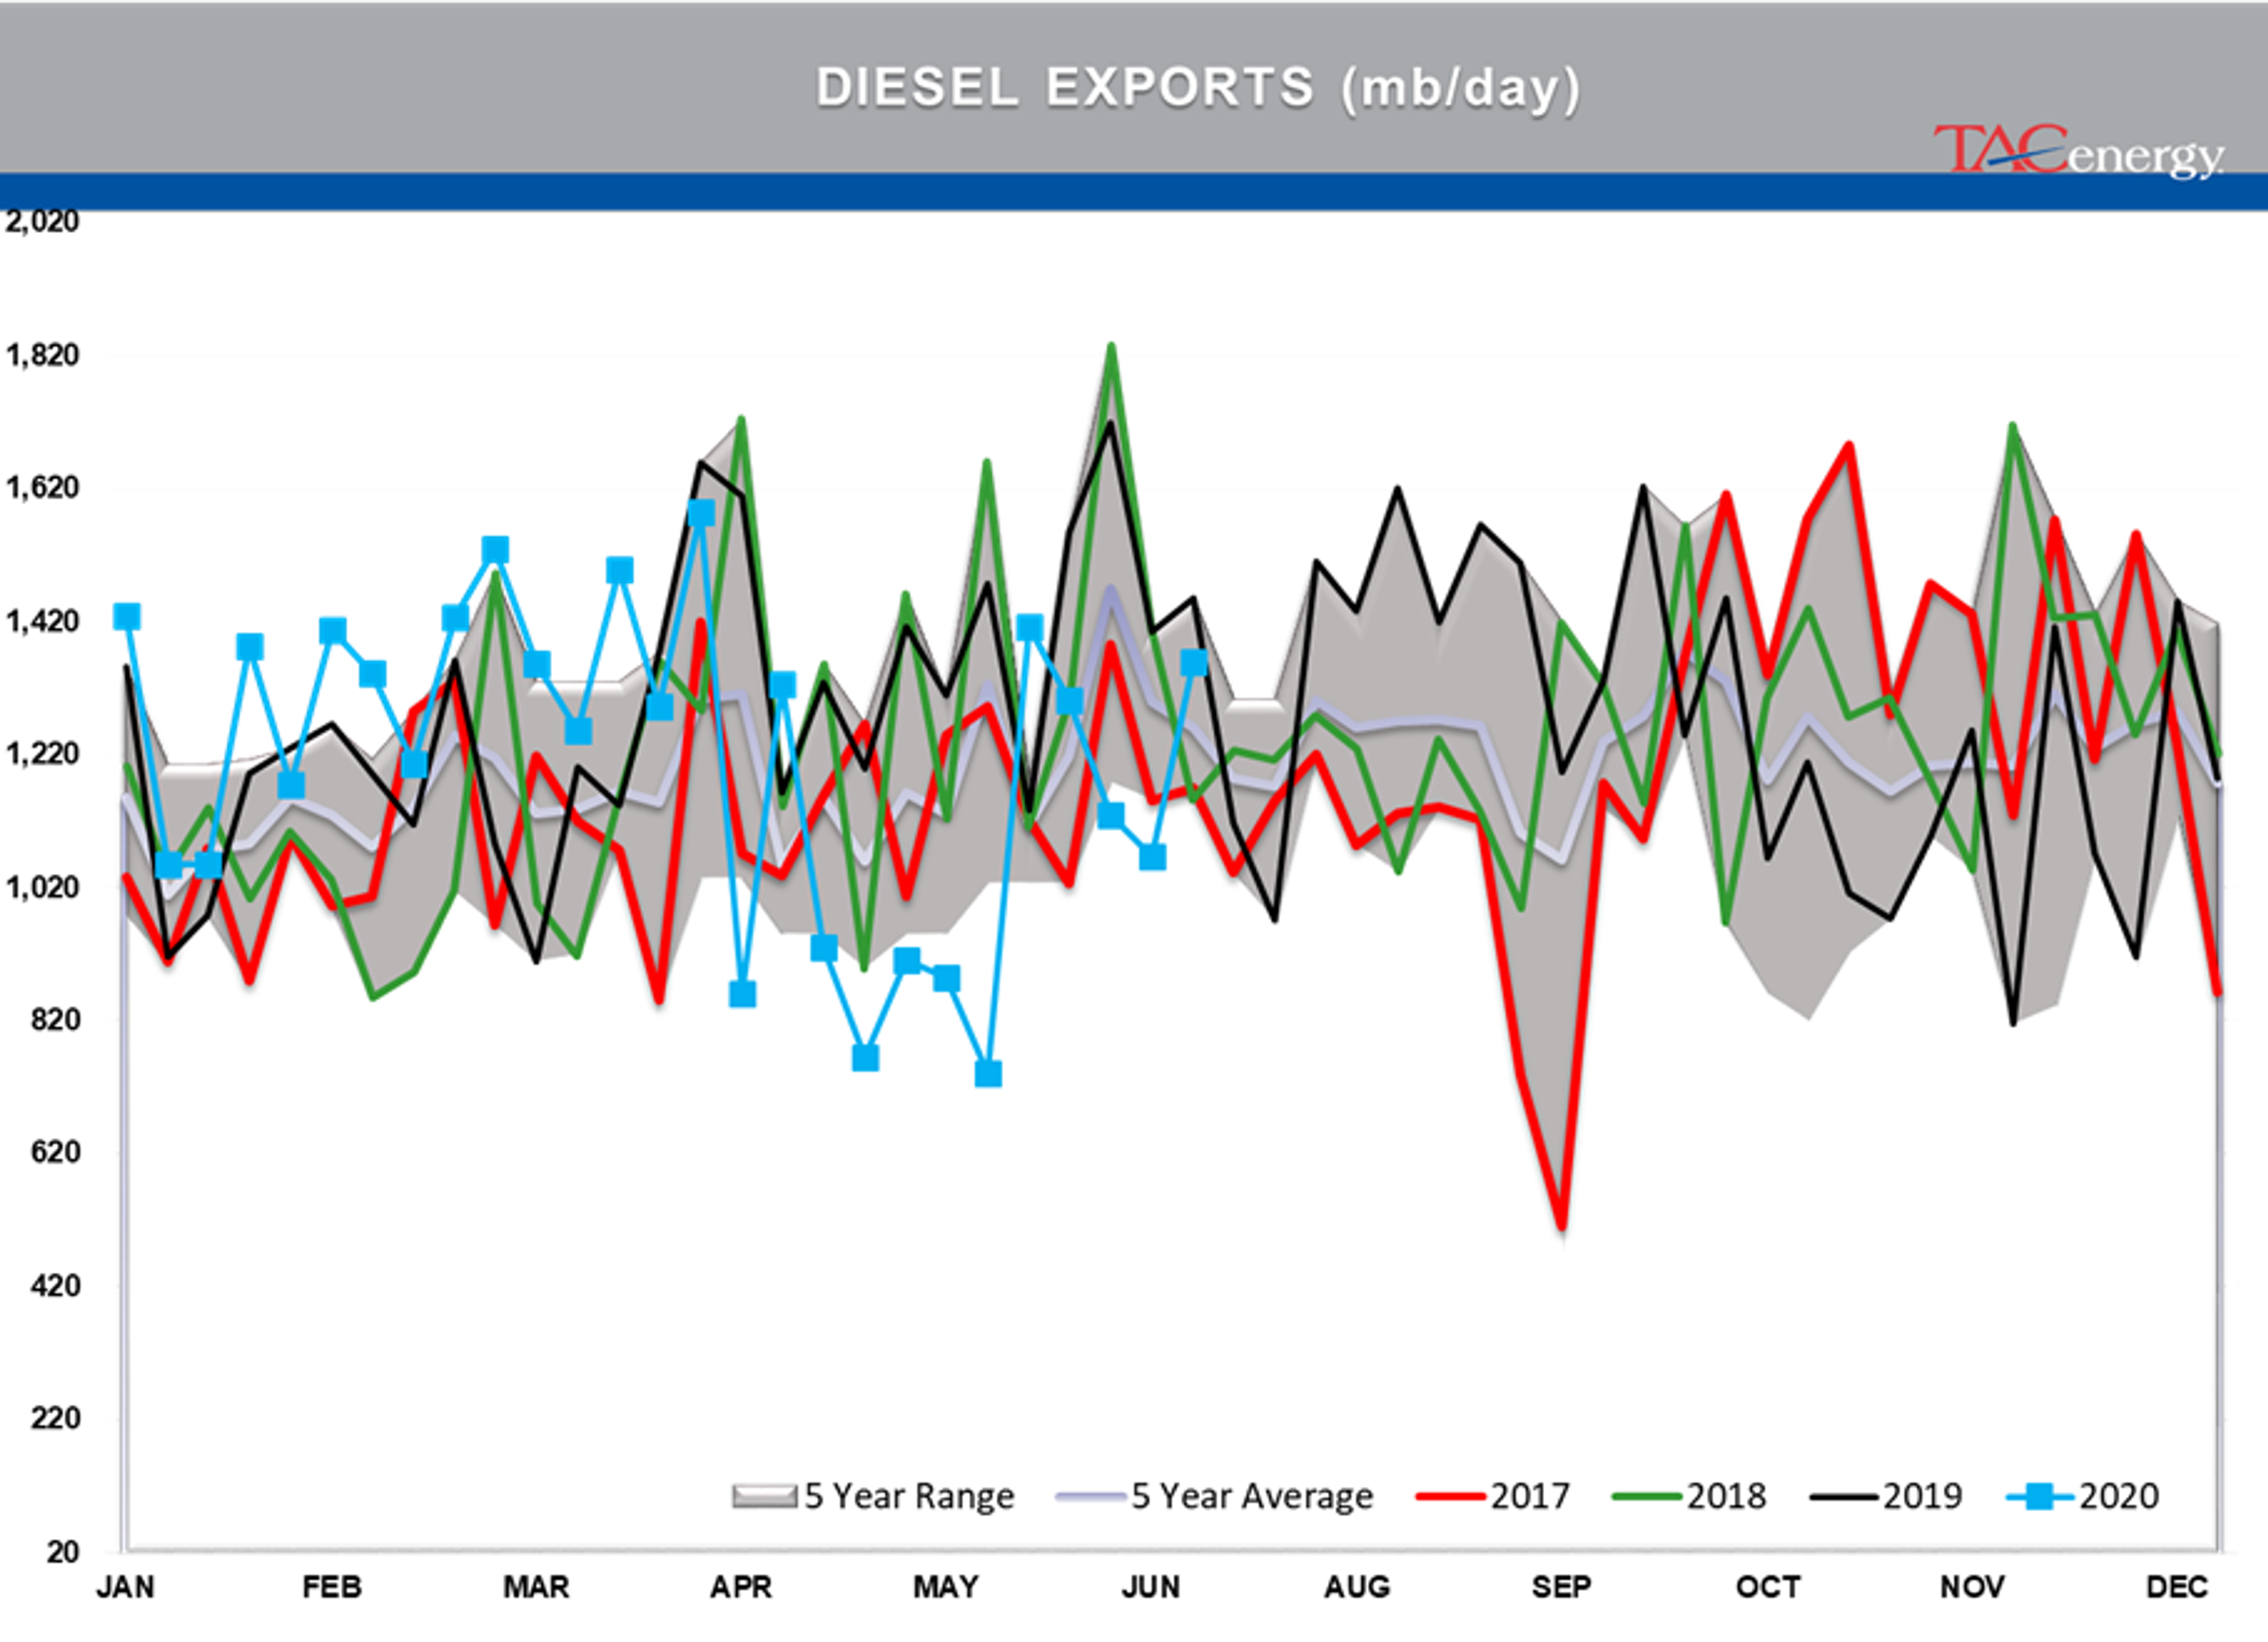This screenshot has height=1642, width=2268.
Task: Select the 2017 red legend entry
Action: pyautogui.click(x=1494, y=1496)
